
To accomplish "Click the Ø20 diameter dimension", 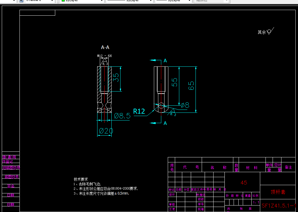I will pyautogui.click(x=106, y=131).
